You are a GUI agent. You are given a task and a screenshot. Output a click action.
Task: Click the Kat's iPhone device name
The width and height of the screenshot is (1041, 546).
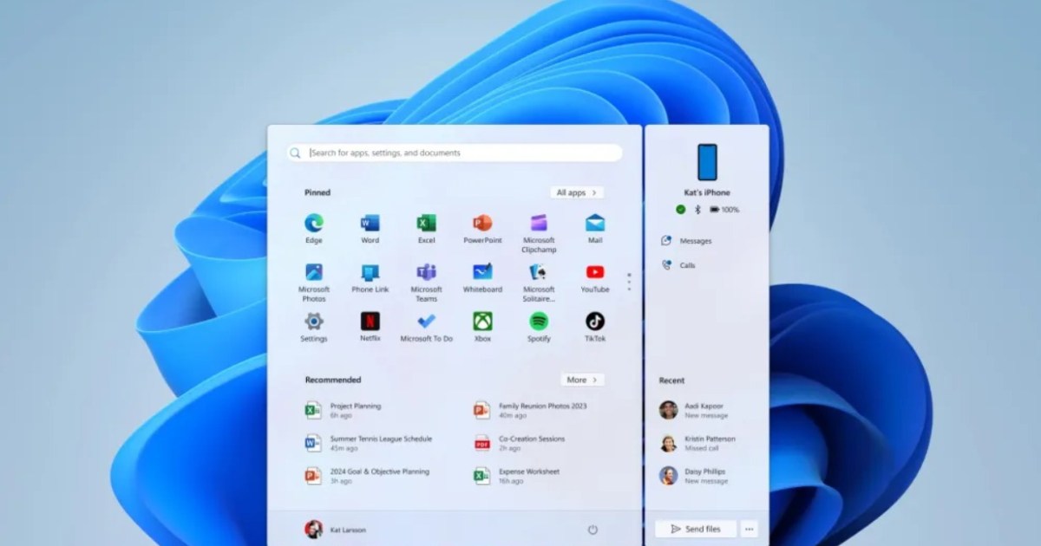(707, 192)
